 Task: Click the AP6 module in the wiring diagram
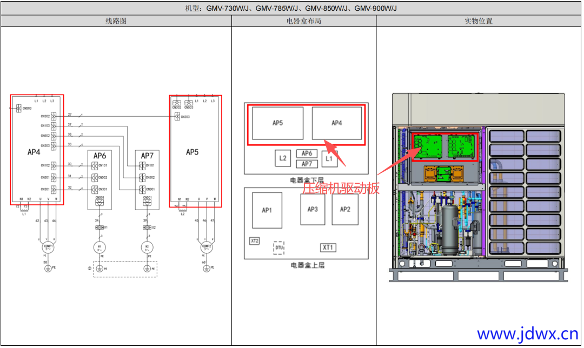coord(99,156)
